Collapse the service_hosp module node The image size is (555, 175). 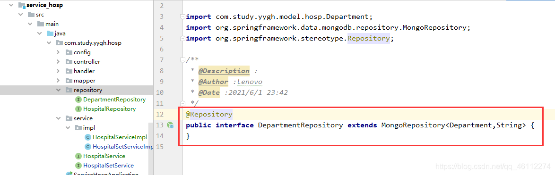coord(12,5)
